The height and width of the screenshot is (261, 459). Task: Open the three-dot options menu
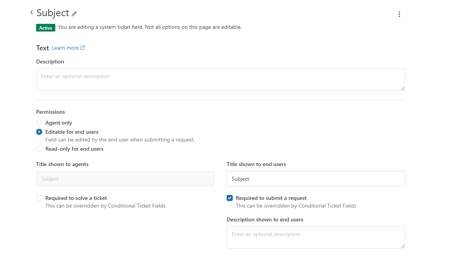pyautogui.click(x=399, y=14)
